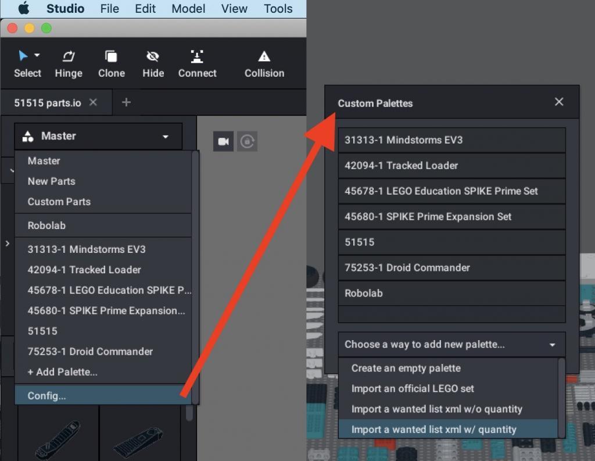
Task: Open the Studio application menu
Action: 65,8
